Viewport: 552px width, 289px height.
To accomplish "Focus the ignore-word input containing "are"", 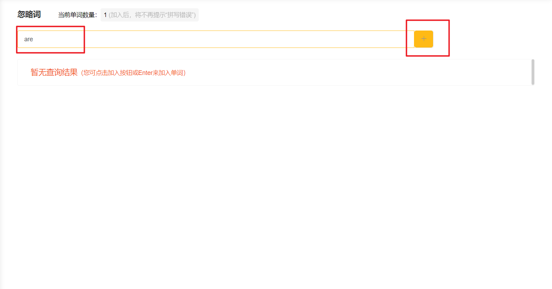I will (216, 39).
